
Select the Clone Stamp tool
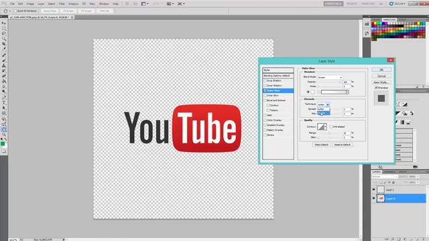coord(4,66)
